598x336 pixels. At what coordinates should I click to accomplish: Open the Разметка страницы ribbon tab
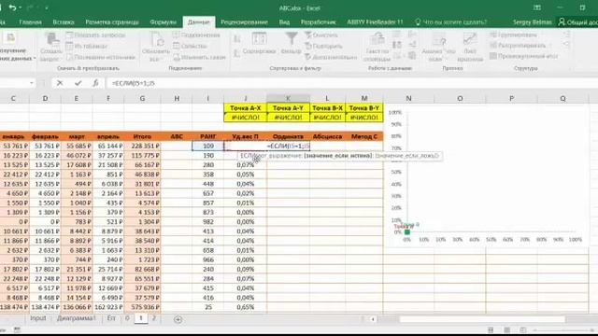(112, 22)
